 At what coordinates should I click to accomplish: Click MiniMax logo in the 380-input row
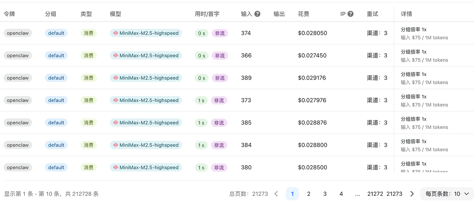click(116, 168)
